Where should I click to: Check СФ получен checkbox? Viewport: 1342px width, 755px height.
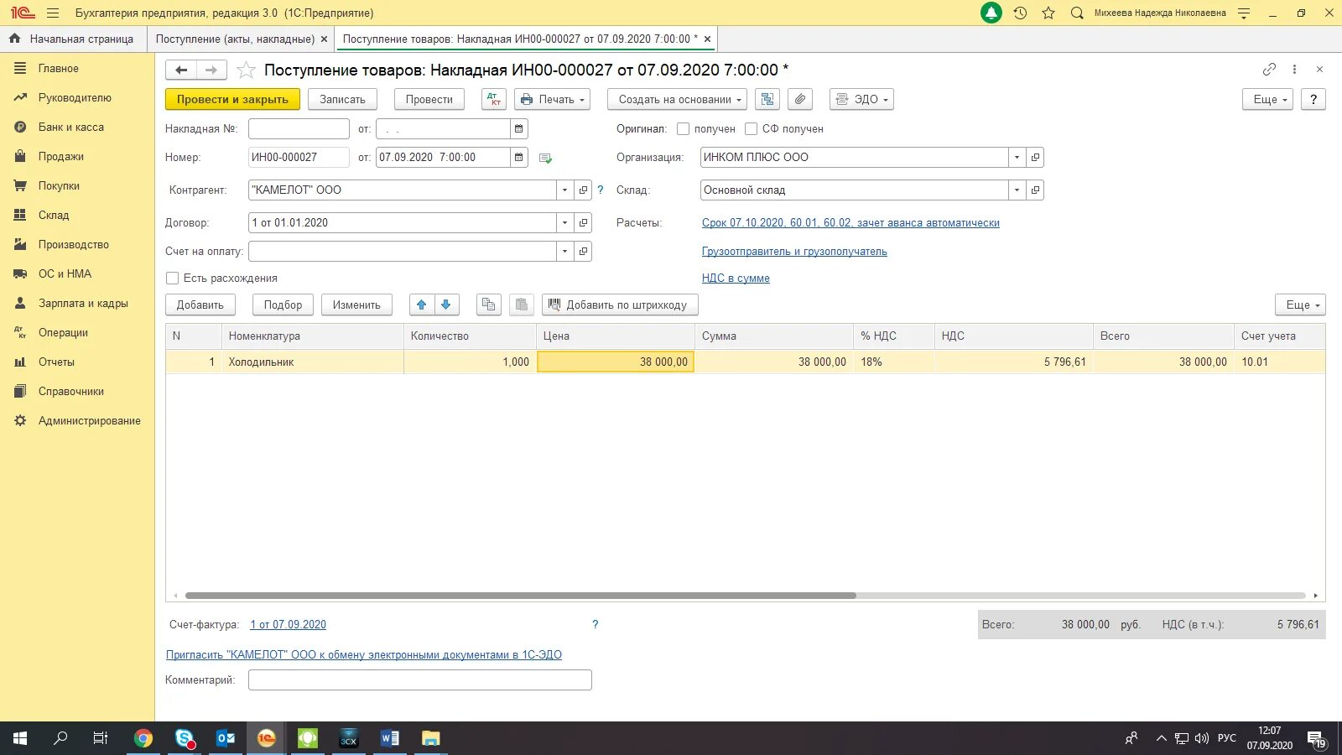pos(751,129)
